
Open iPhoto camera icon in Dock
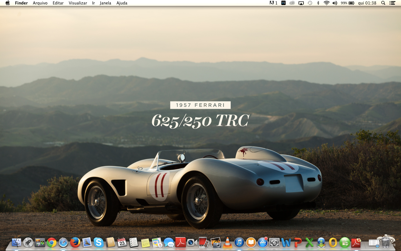[216, 242]
